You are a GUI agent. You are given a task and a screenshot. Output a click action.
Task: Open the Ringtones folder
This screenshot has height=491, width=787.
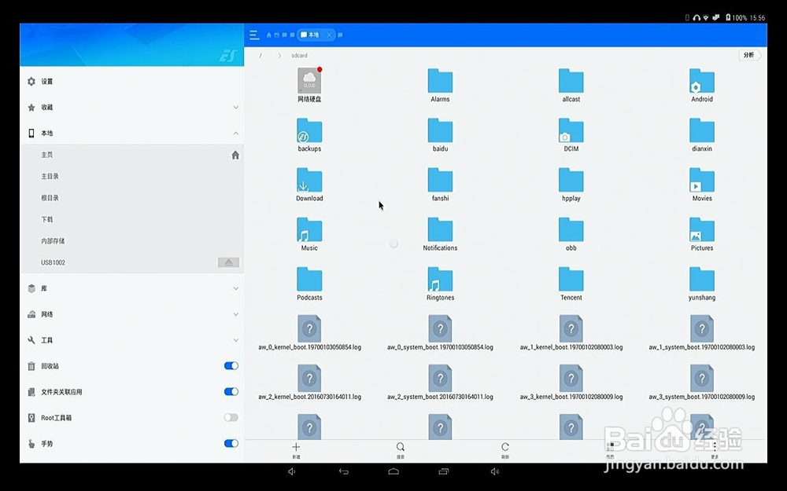440,284
